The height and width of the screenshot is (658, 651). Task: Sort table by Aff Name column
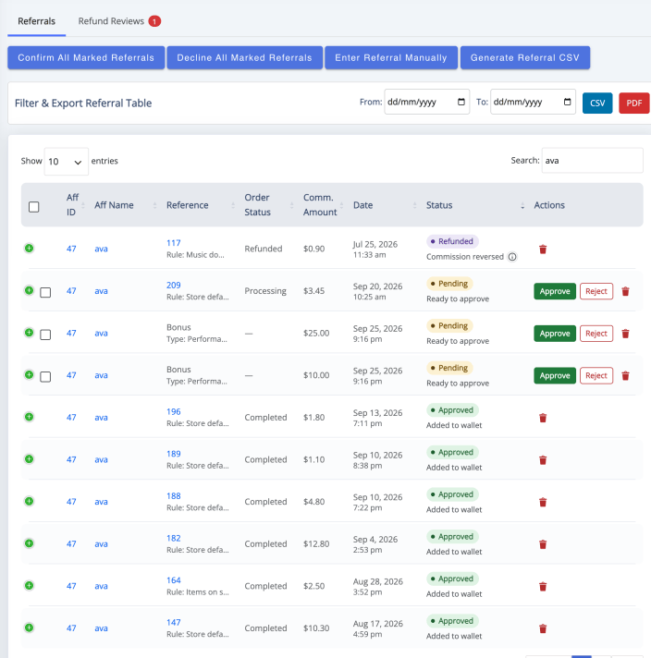pos(126,205)
